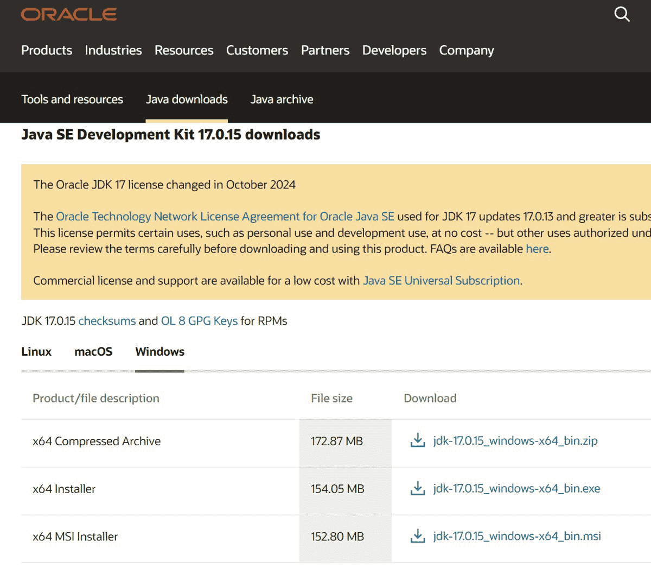Switch to the Linux tab
Image resolution: width=651 pixels, height=574 pixels.
pos(36,352)
